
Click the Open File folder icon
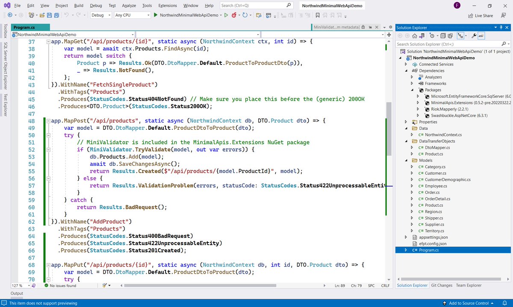42,15
